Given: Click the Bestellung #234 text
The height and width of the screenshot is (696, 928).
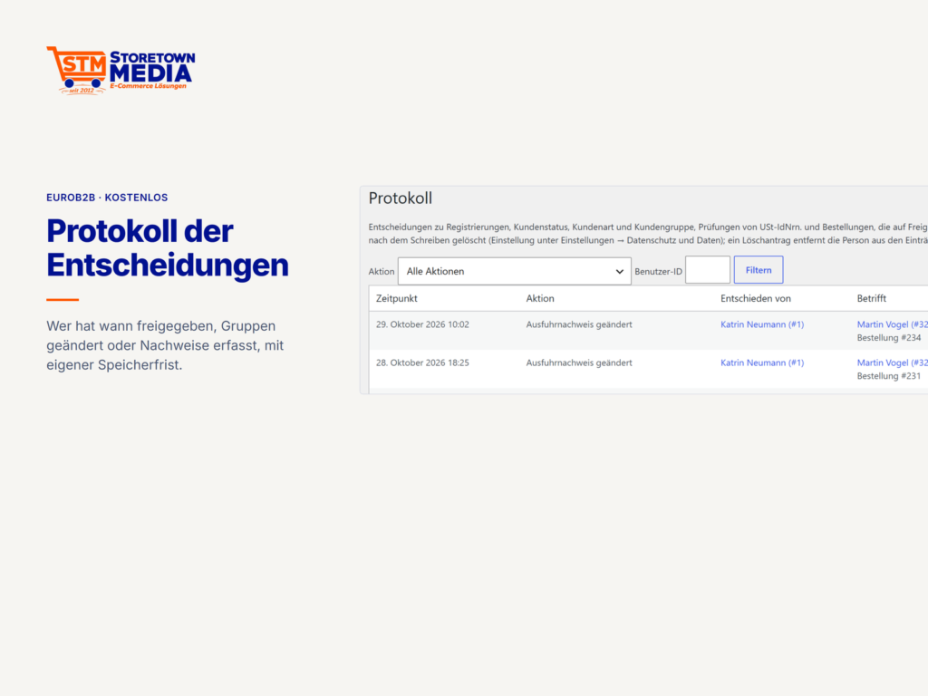Looking at the screenshot, I should click(889, 338).
